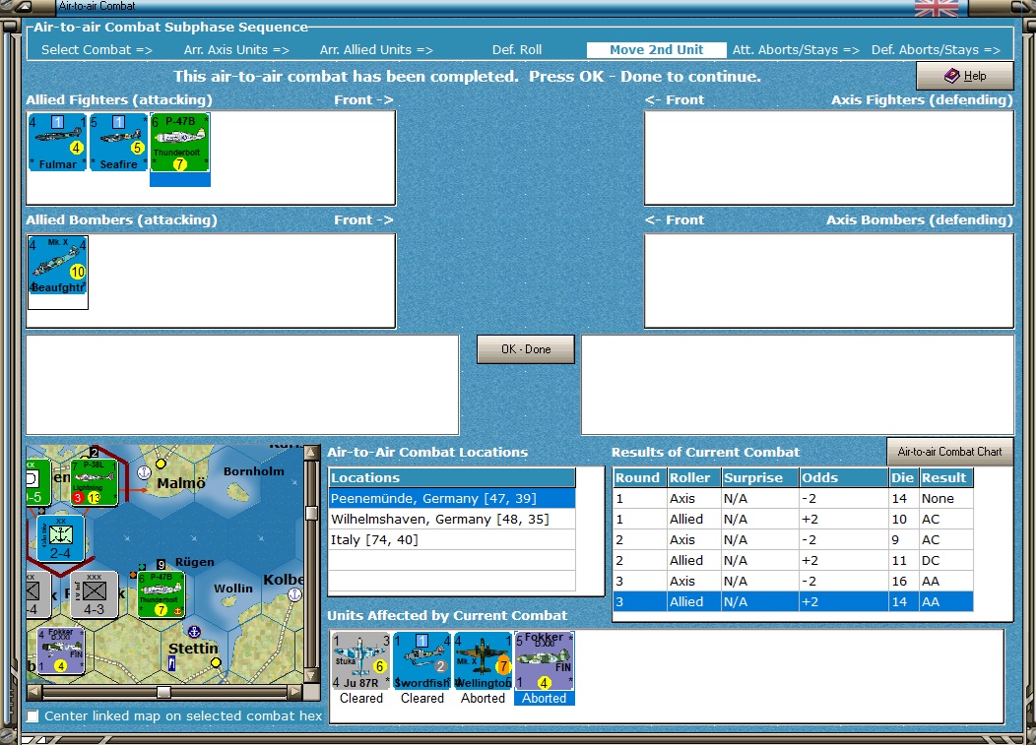
Task: Select the Fulmar fighter unit counter
Action: tap(57, 142)
